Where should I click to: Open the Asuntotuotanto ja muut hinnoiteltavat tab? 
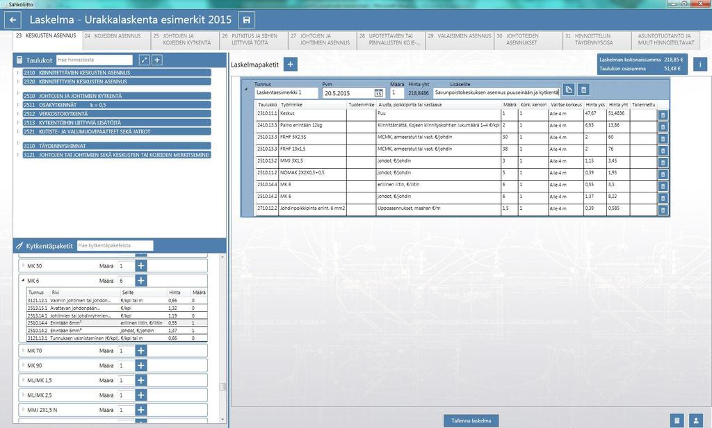[665, 40]
